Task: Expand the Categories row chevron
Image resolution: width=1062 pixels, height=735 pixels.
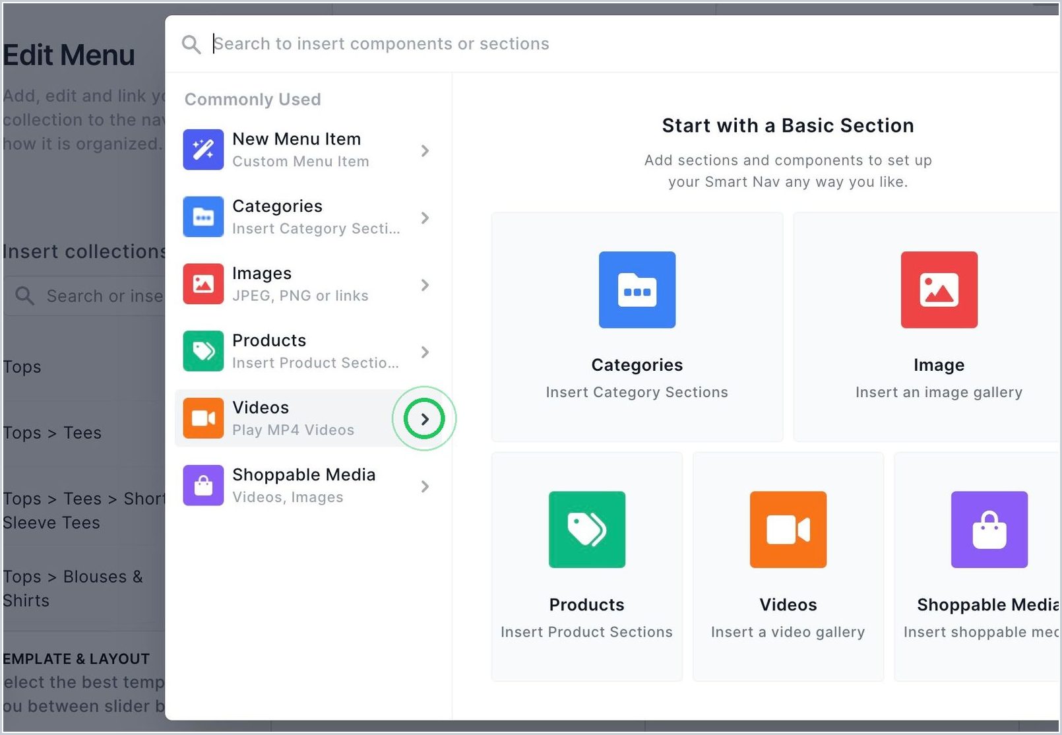Action: 425,218
